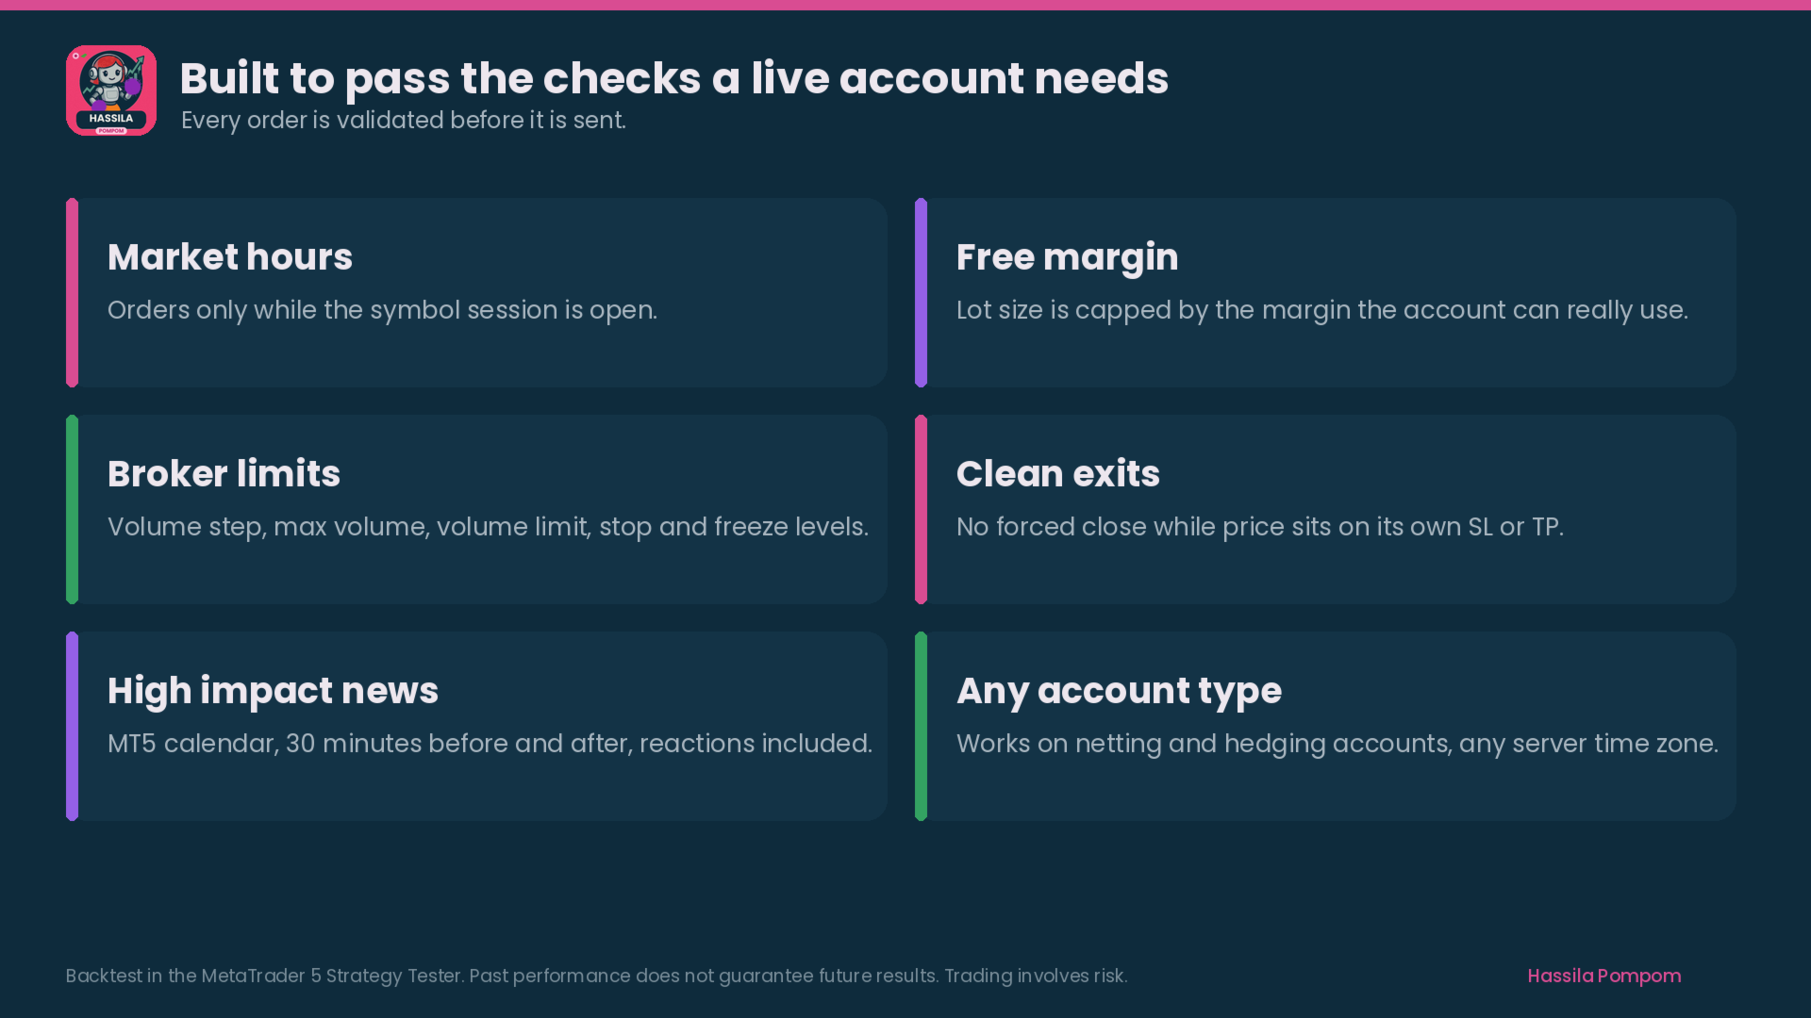
Task: Select the Free margin card heading
Action: coord(1067,257)
